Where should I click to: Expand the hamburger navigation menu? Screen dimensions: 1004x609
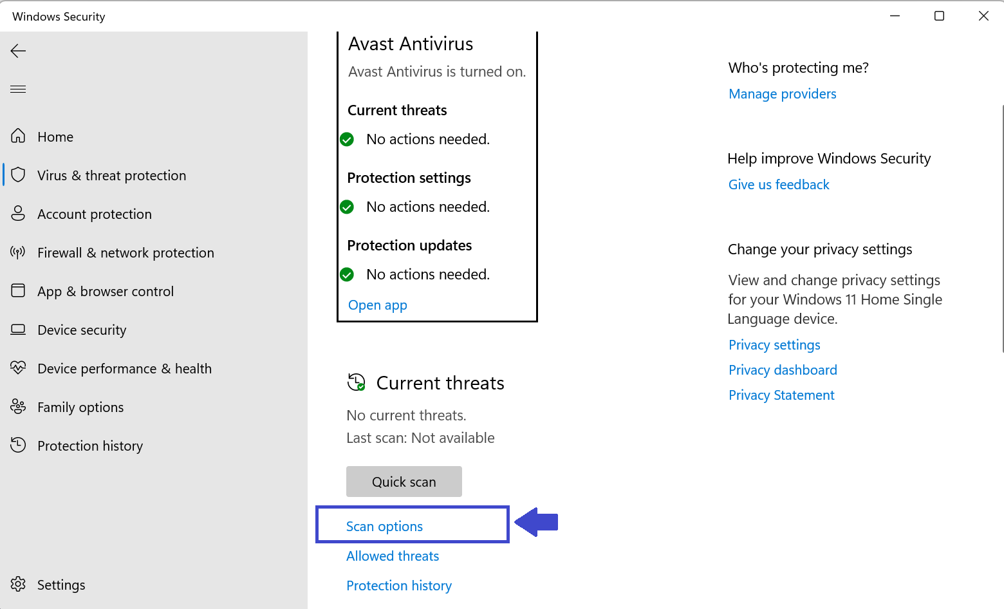(18, 89)
